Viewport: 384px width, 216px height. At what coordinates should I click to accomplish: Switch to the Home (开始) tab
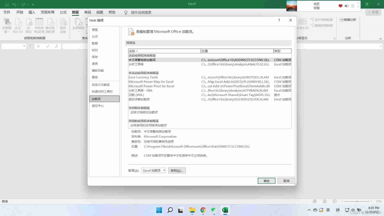tap(20, 12)
